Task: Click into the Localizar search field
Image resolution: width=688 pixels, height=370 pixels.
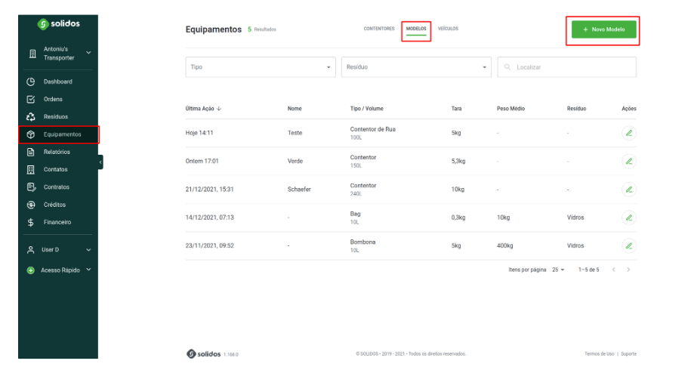Action: pyautogui.click(x=567, y=67)
